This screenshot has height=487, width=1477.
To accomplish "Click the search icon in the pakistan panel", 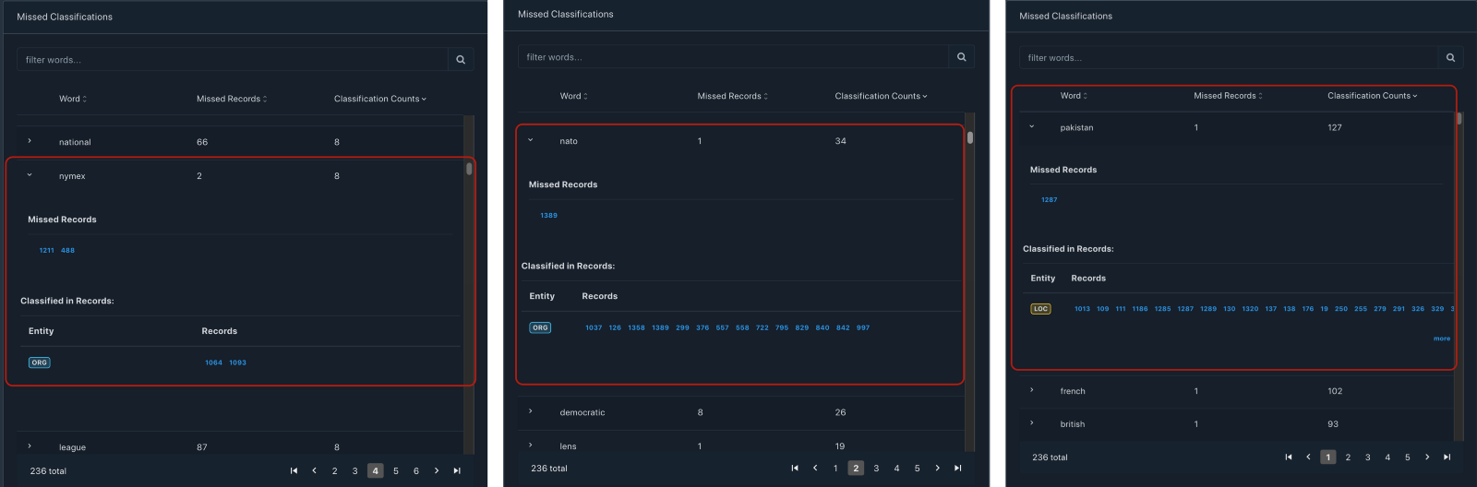I will pos(1450,58).
